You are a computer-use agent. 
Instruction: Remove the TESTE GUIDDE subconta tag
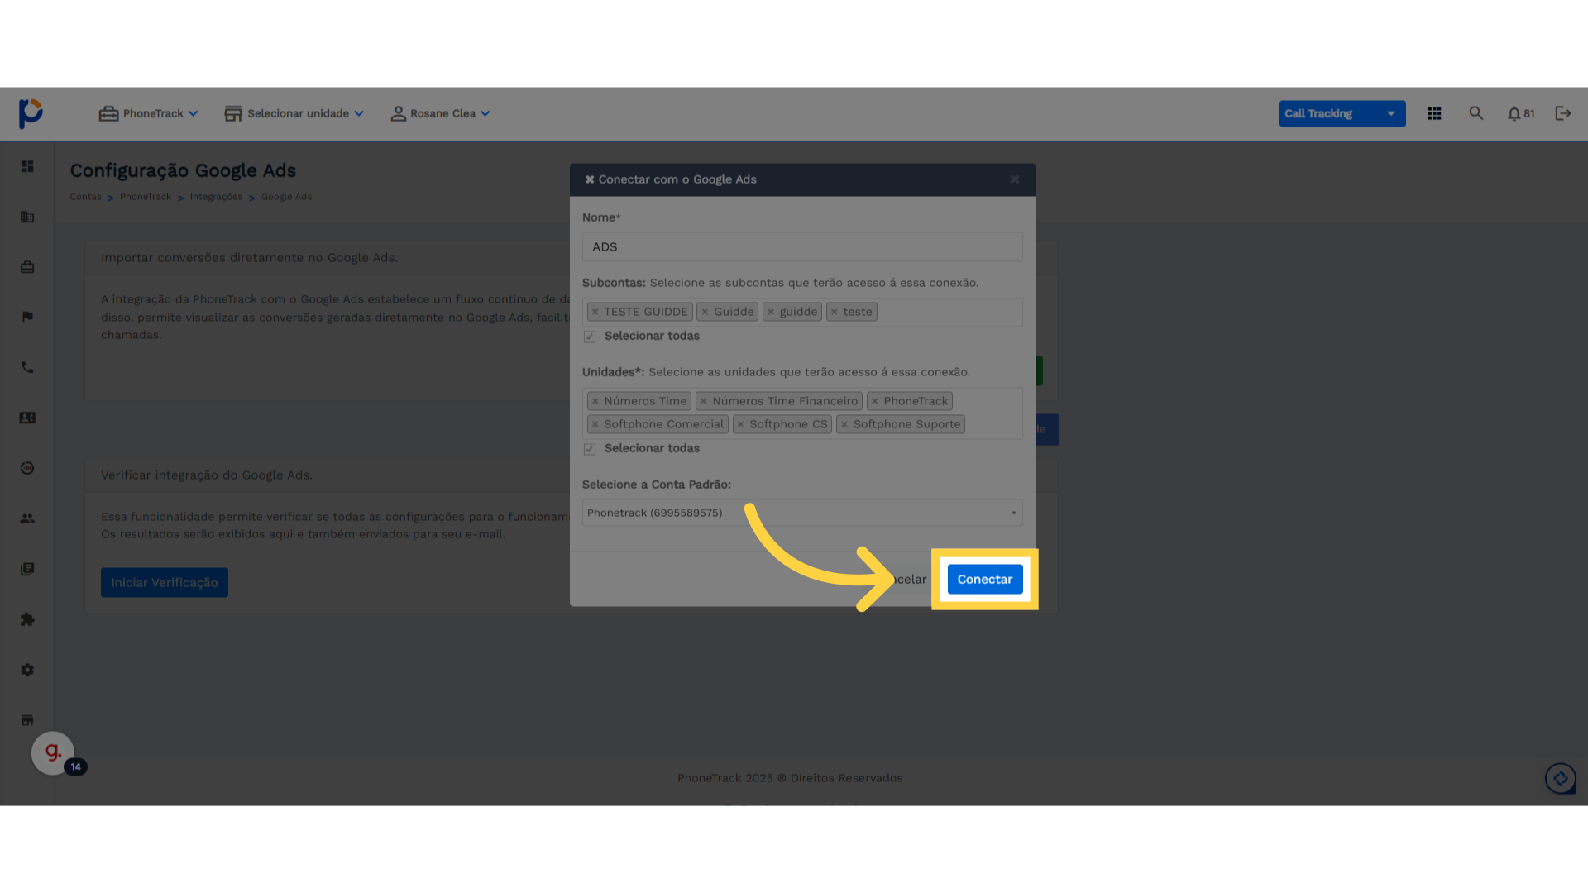coord(595,312)
